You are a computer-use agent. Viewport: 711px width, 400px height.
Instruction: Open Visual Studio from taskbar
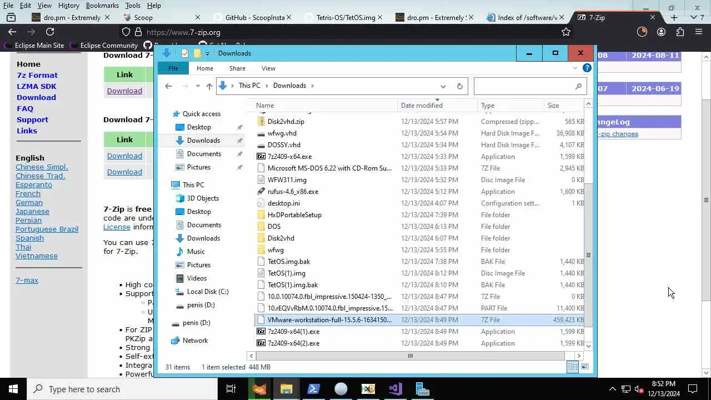pos(395,389)
